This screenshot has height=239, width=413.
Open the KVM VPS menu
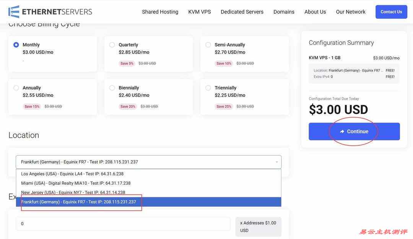(x=199, y=11)
